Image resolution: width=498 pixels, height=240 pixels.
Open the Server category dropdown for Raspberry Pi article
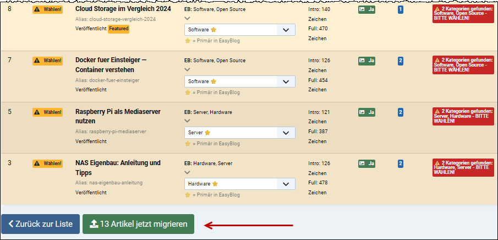pos(240,133)
